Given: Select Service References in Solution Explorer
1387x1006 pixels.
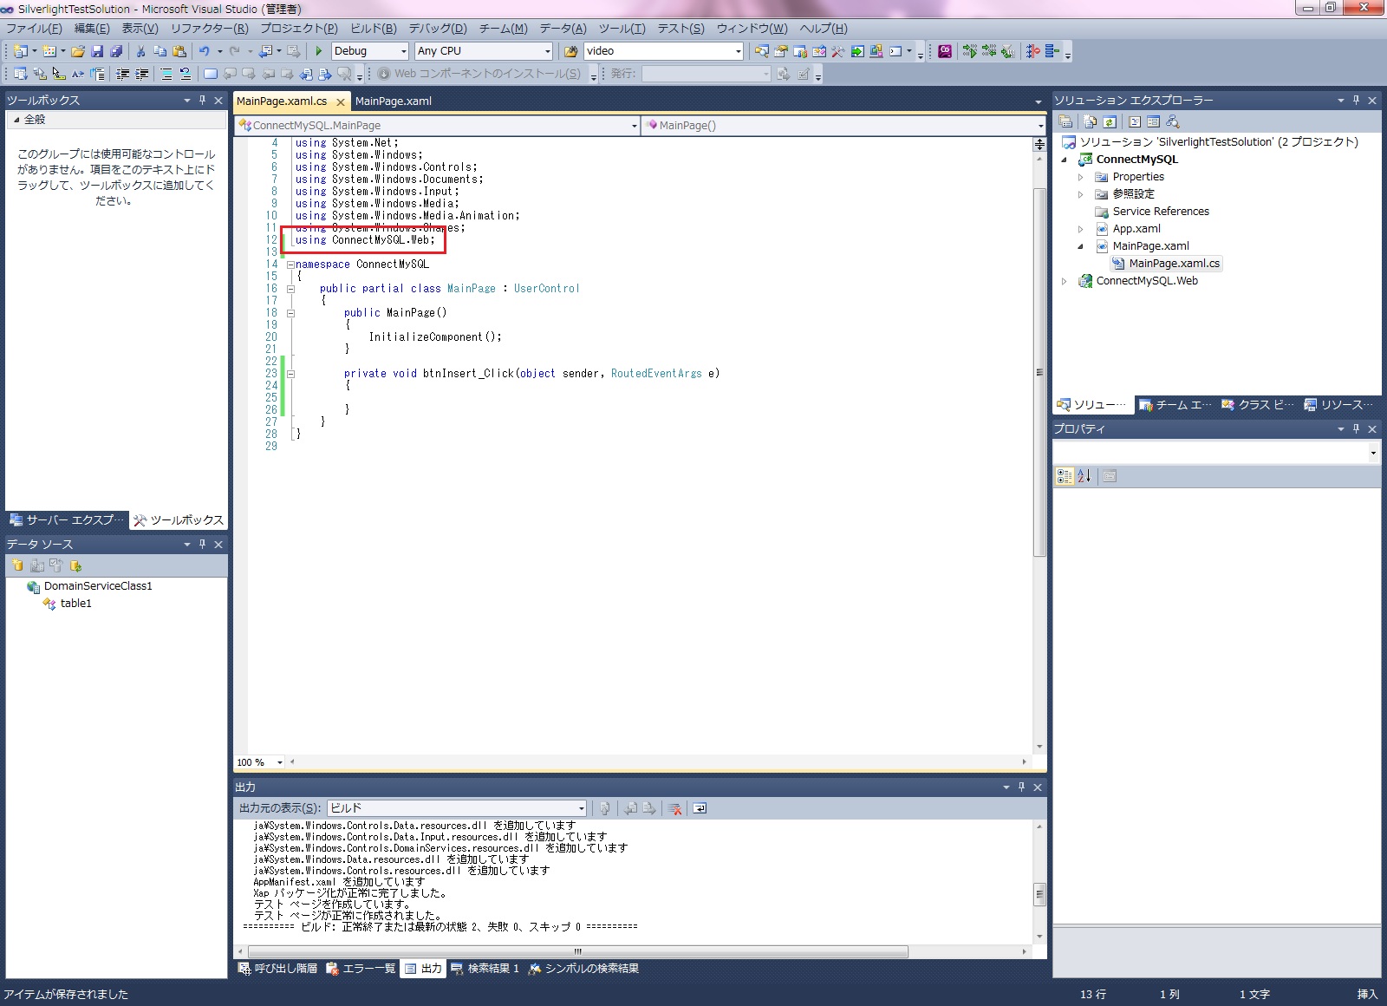Looking at the screenshot, I should (1161, 212).
